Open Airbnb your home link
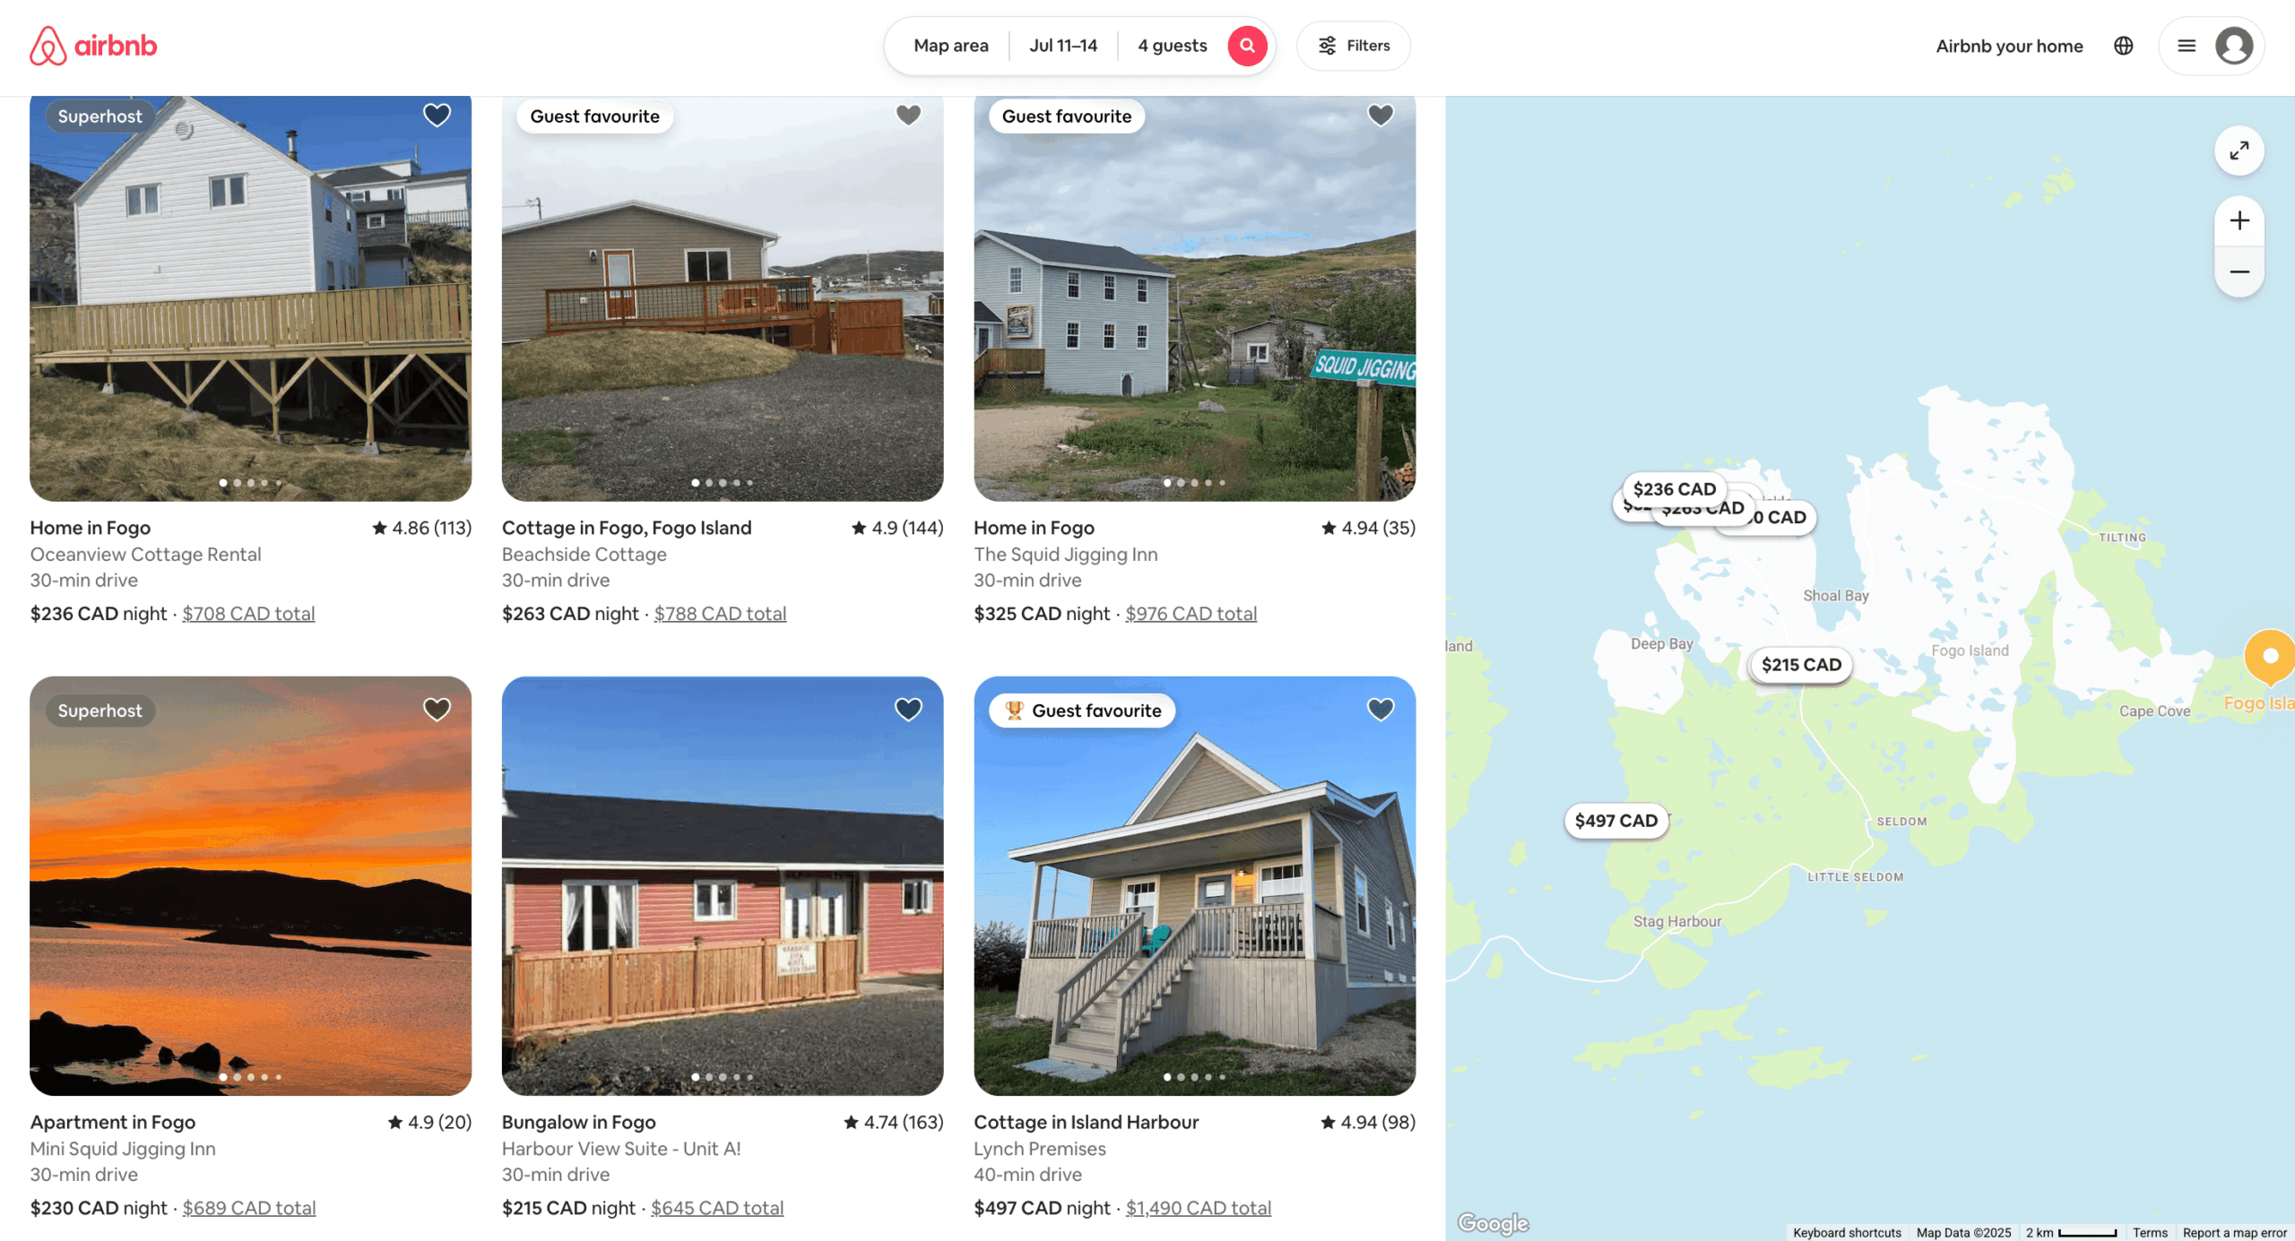 [x=2008, y=46]
